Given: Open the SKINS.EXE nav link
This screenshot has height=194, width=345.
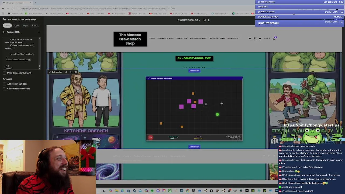Looking at the screenshot, I should point(182,38).
